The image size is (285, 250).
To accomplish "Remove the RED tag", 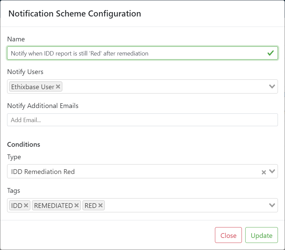I will [101, 205].
